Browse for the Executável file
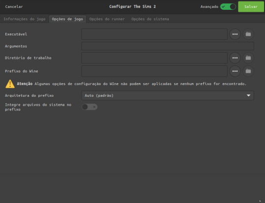This screenshot has width=265, height=203. point(235,34)
